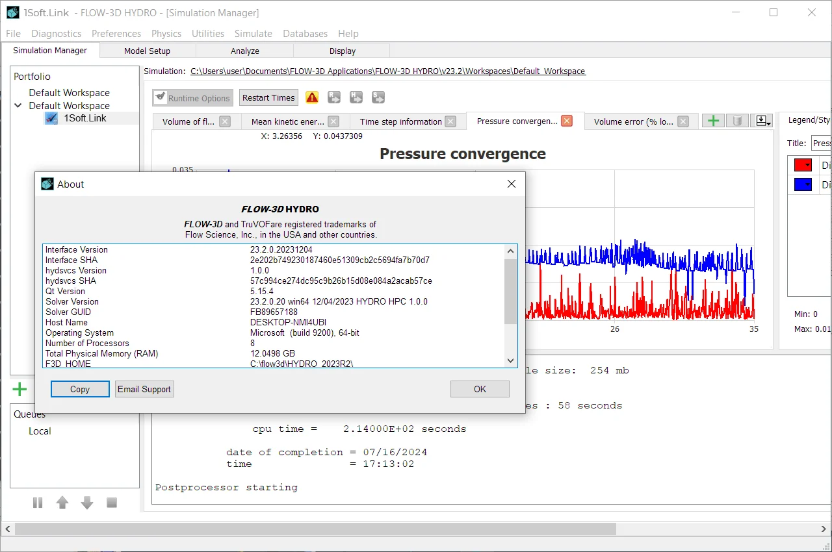The width and height of the screenshot is (832, 552).
Task: Click the Restart Times button
Action: coord(268,97)
